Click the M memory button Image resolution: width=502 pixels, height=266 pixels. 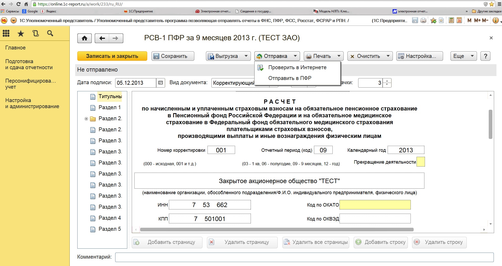pos(469,20)
